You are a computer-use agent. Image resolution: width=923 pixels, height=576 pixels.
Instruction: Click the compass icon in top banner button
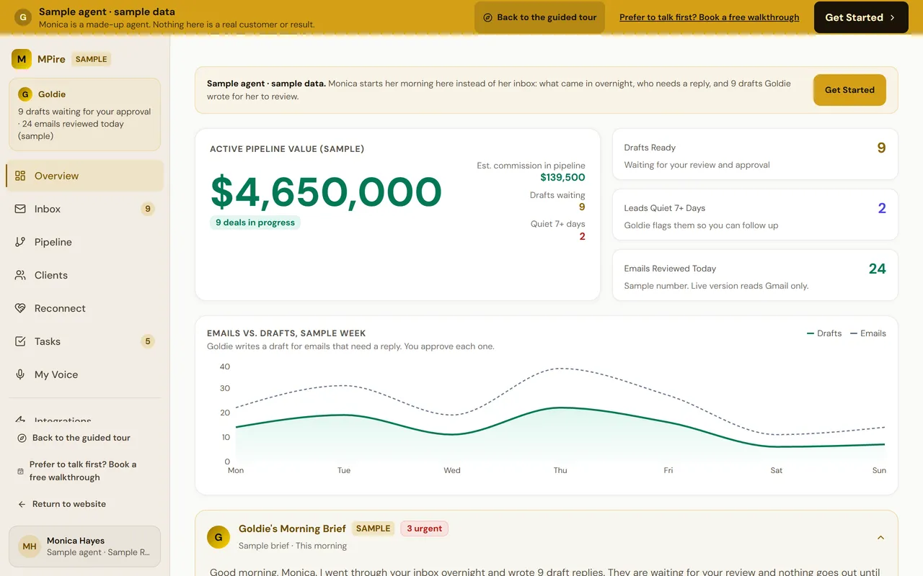click(x=488, y=17)
